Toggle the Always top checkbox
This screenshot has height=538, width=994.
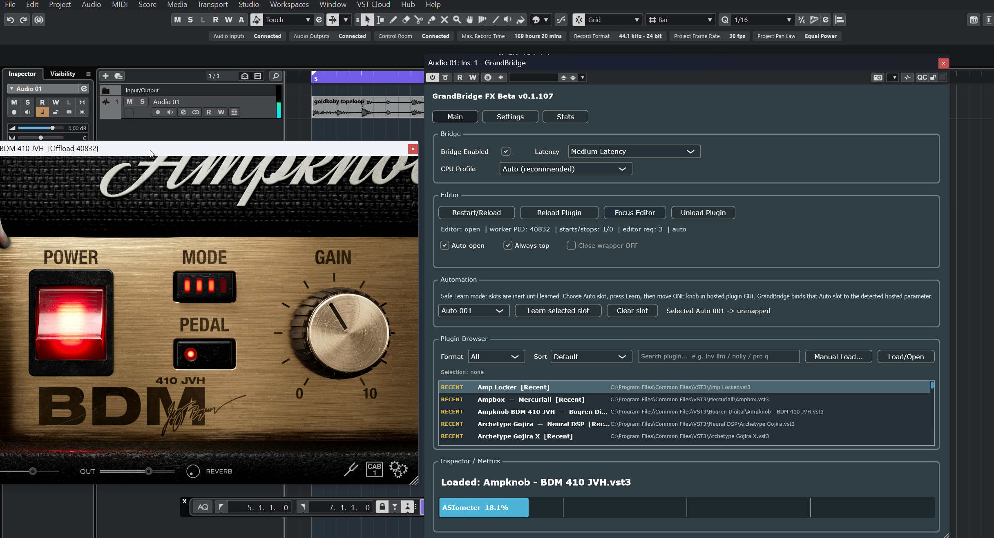click(x=508, y=245)
